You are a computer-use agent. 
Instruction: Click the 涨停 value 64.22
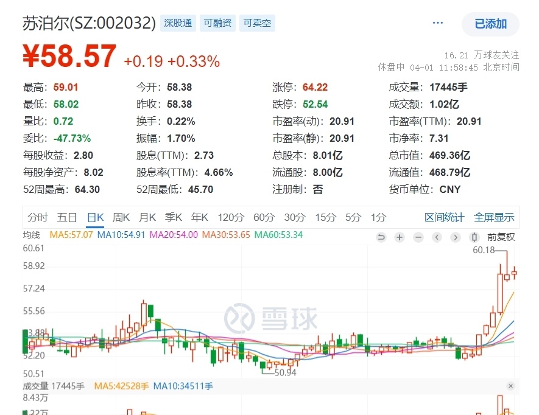tap(315, 87)
